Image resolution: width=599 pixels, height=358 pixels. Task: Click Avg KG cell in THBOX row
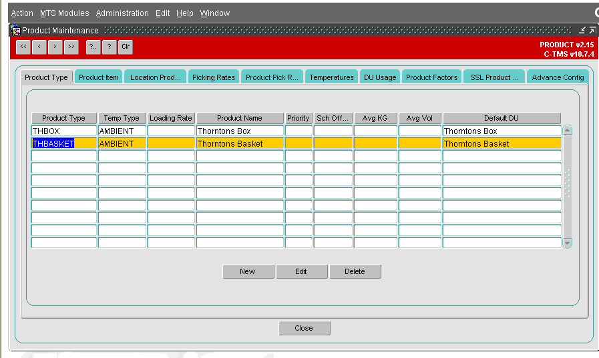375,131
